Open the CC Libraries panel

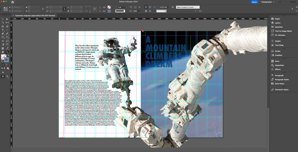[280, 35]
